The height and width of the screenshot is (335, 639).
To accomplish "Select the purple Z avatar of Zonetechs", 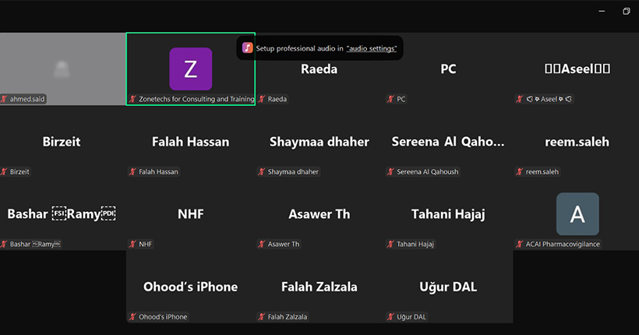I will tap(190, 69).
